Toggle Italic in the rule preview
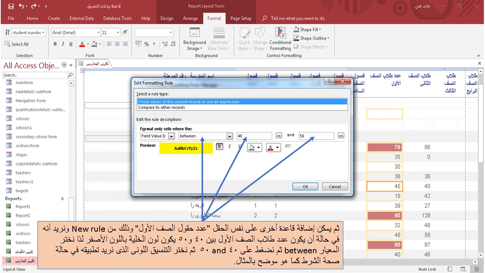 [230, 147]
